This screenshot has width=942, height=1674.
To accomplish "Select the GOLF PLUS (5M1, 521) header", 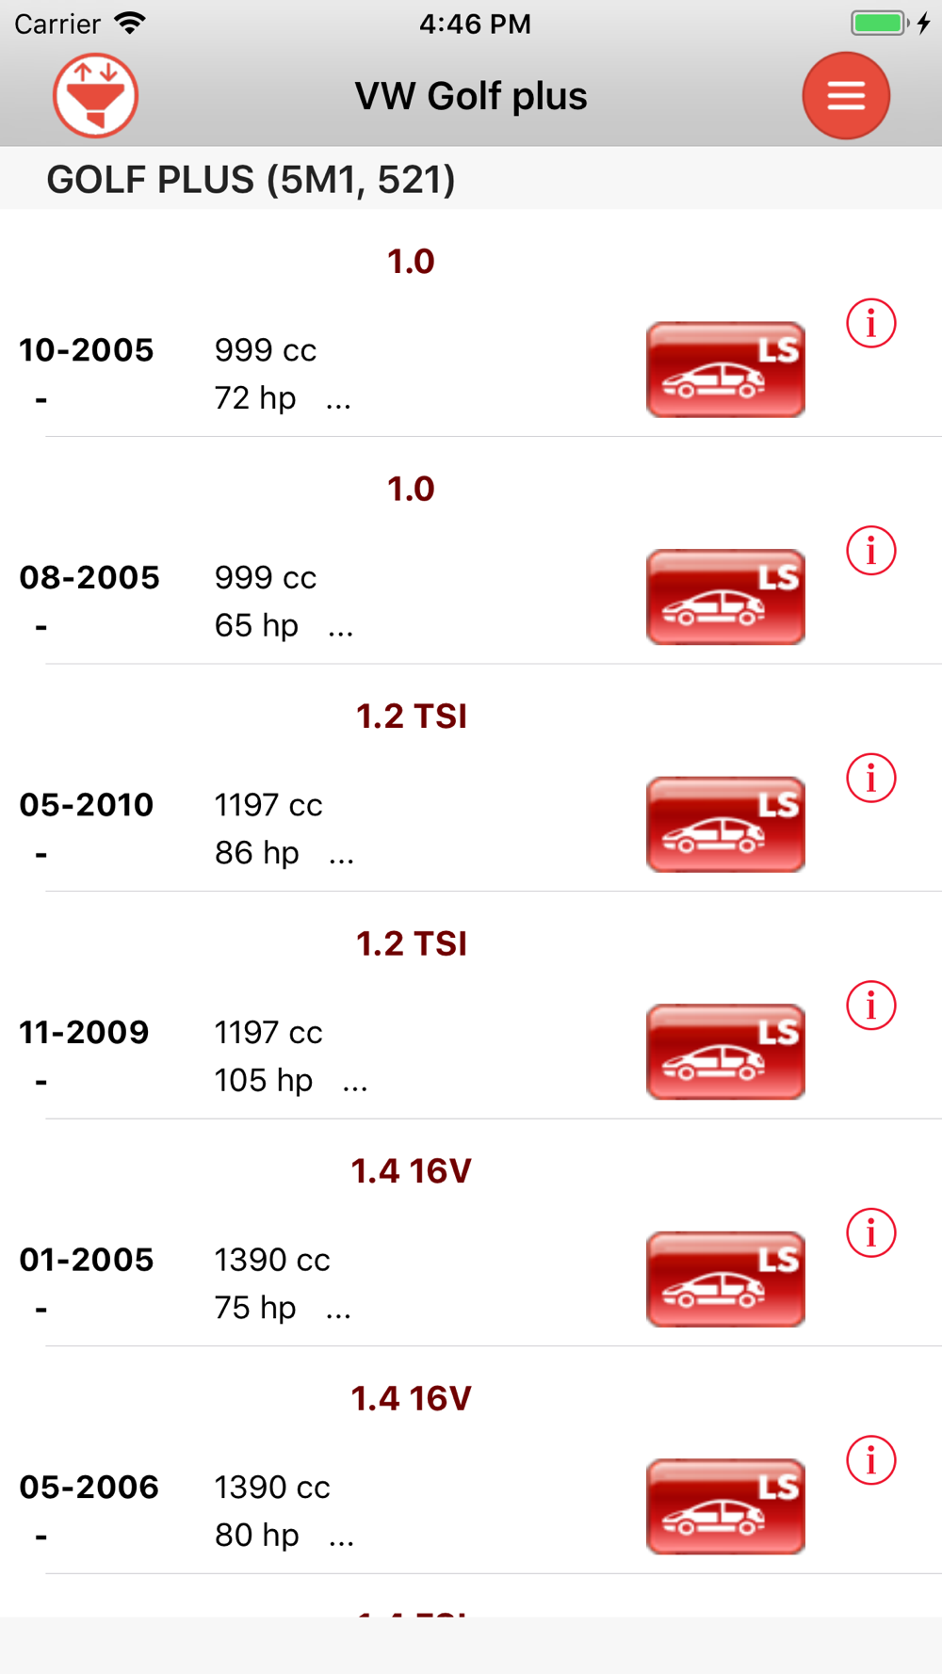I will pos(251,179).
